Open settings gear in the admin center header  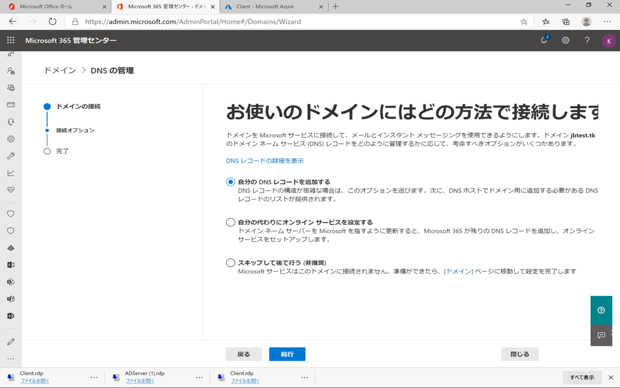(x=566, y=40)
